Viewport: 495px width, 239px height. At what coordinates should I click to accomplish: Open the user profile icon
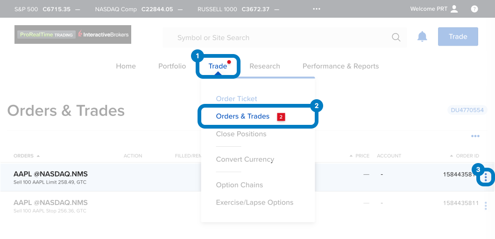tap(454, 9)
